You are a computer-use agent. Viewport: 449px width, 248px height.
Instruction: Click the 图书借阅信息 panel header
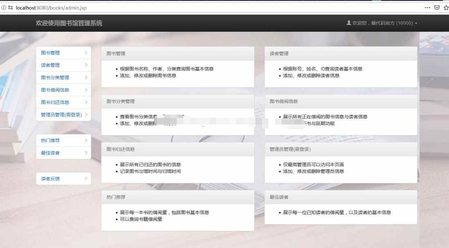click(341, 101)
